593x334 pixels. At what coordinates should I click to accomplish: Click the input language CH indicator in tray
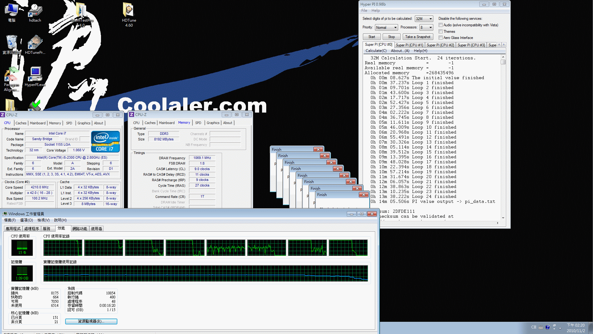tap(534, 327)
